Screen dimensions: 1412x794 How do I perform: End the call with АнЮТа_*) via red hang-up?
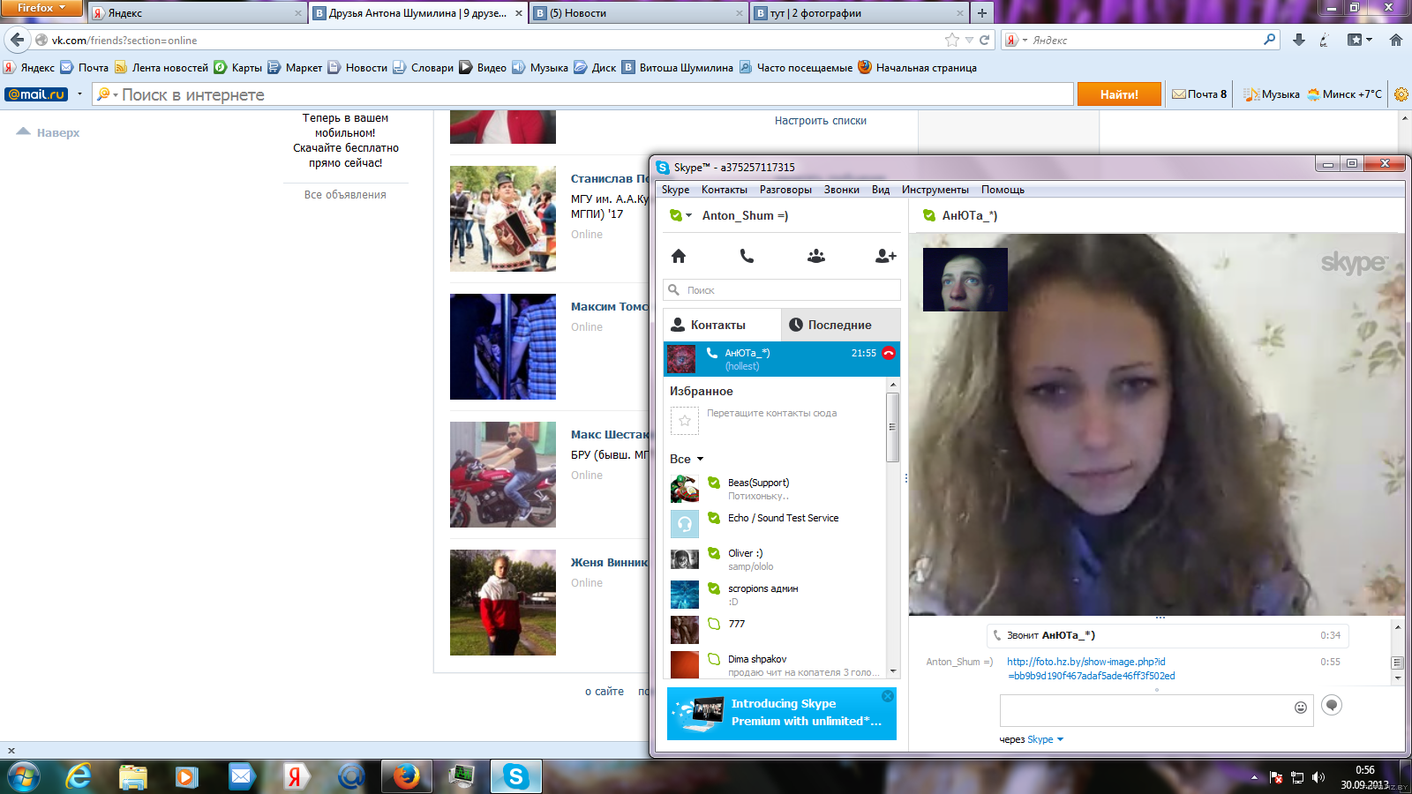tap(889, 353)
